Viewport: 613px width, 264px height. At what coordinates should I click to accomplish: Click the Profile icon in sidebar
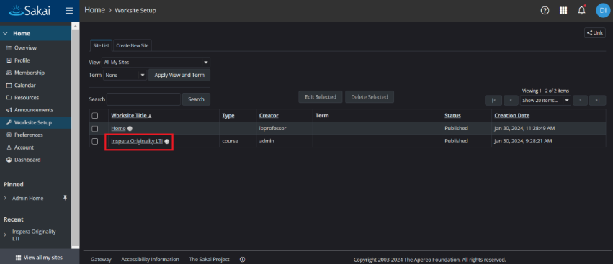[9, 60]
